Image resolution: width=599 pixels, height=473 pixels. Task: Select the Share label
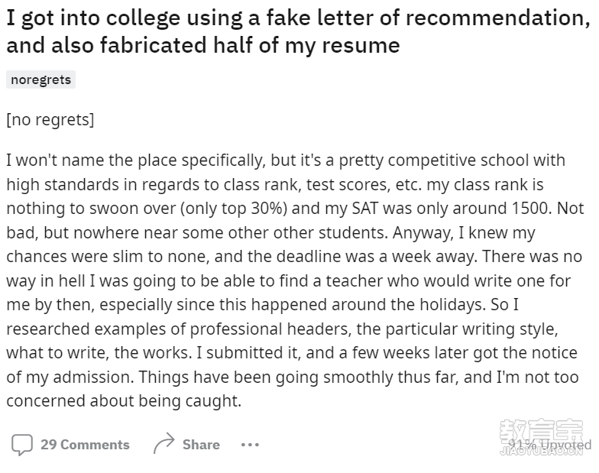pyautogui.click(x=201, y=445)
